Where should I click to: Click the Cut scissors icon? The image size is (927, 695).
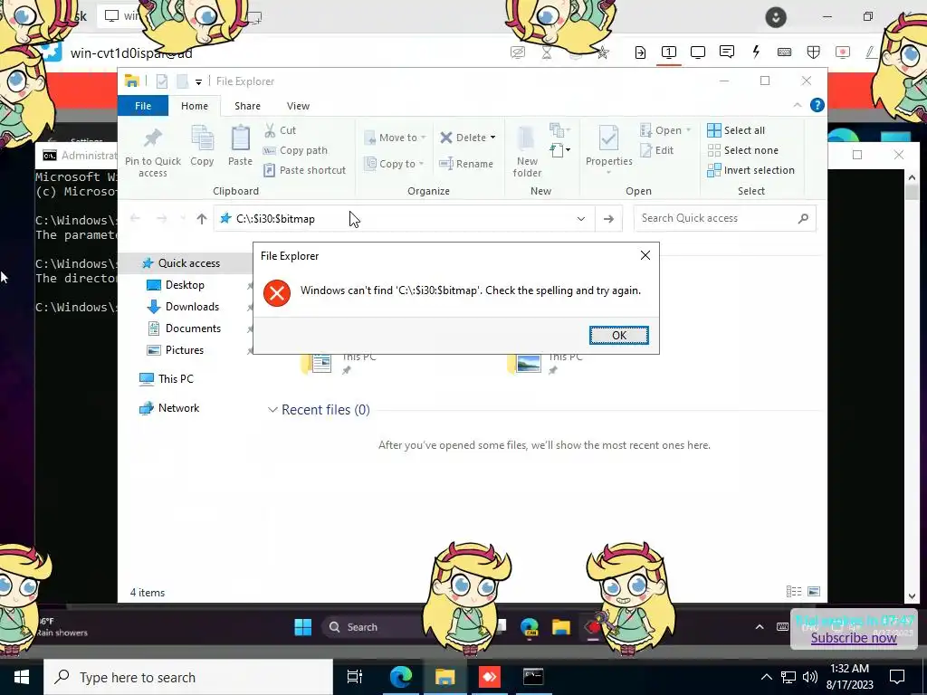tap(270, 130)
